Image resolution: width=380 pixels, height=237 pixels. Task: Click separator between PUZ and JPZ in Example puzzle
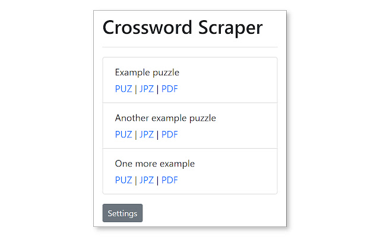tap(135, 89)
